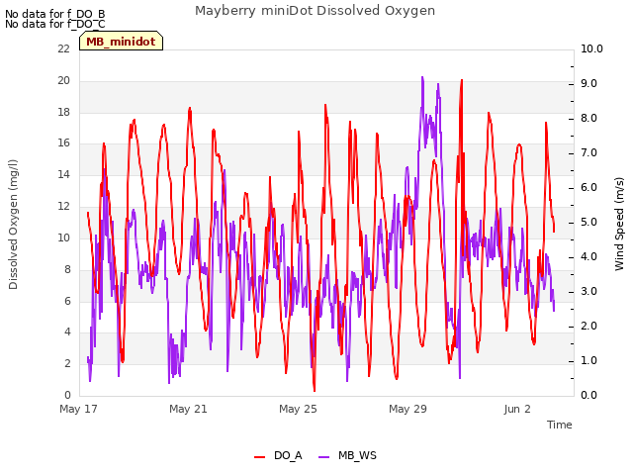Click the 8.0 label on wind speed axis

[x=588, y=119]
